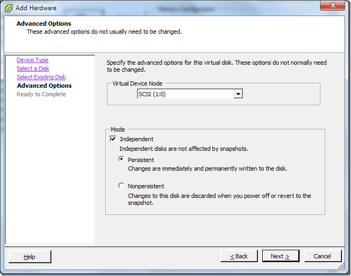Open the Virtual Device Node dropdown arrow
The width and height of the screenshot is (351, 276).
[x=238, y=94]
